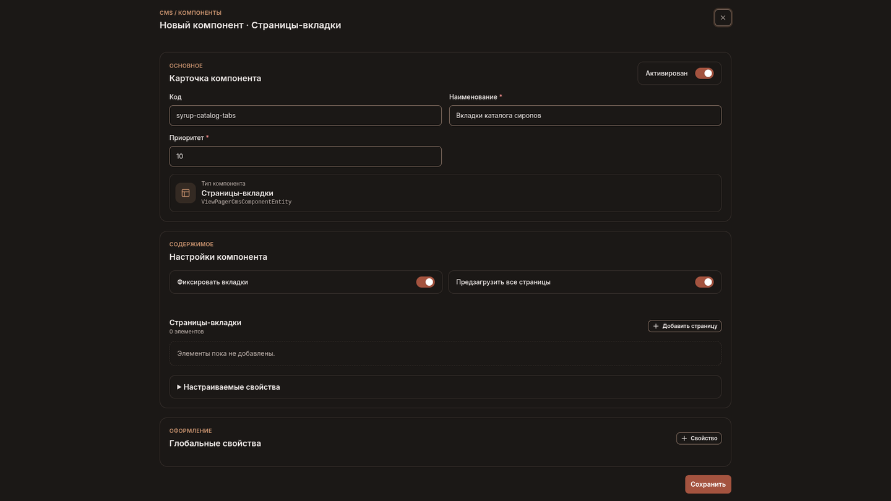Click the '0 элементов' counter text
This screenshot has width=891, height=501.
187,332
